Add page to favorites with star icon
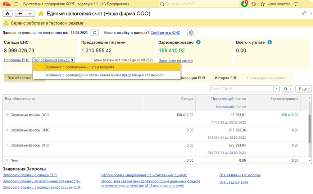Screen dimensions: 313x194 [x=41, y=14]
